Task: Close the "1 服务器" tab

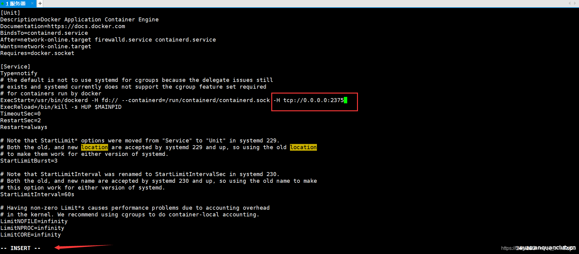Action: 32,3
